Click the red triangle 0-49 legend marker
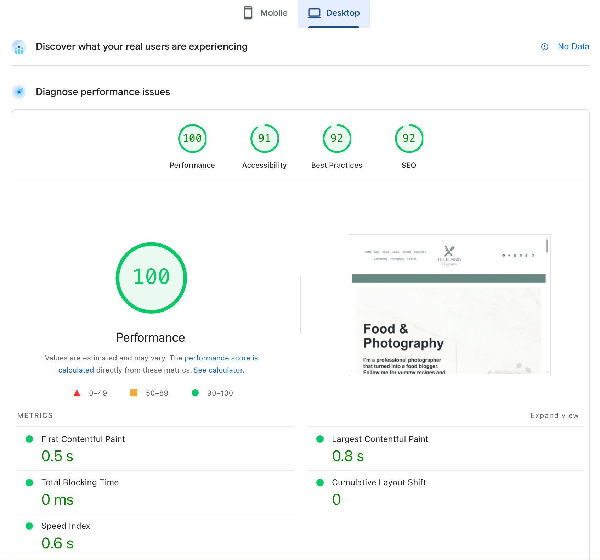Image resolution: width=600 pixels, height=560 pixels. coord(77,393)
